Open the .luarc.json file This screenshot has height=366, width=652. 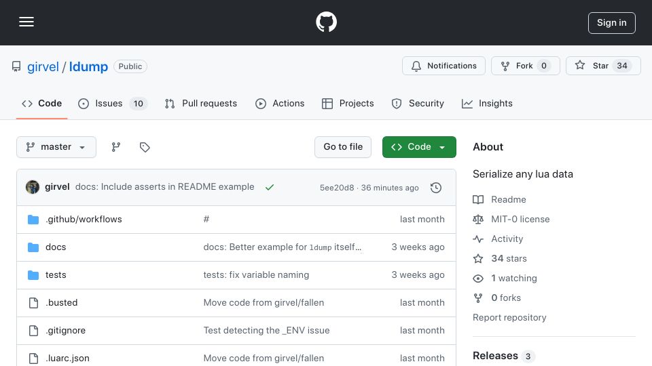(x=67, y=358)
